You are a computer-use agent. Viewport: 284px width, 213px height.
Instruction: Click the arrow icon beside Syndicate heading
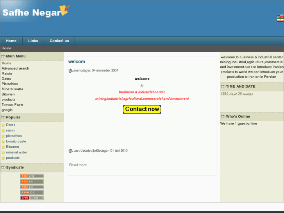(3, 168)
